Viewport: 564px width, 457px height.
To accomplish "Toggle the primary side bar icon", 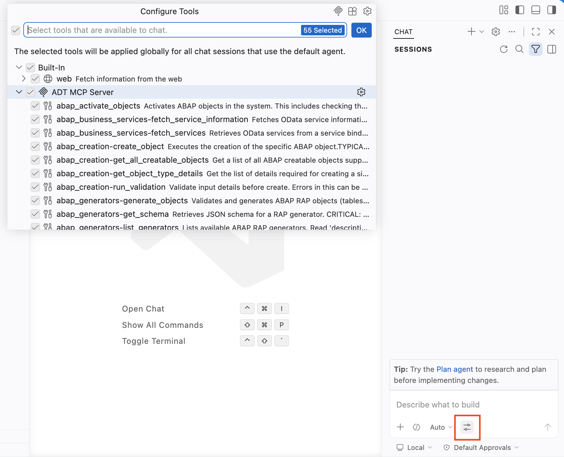I will (520, 10).
